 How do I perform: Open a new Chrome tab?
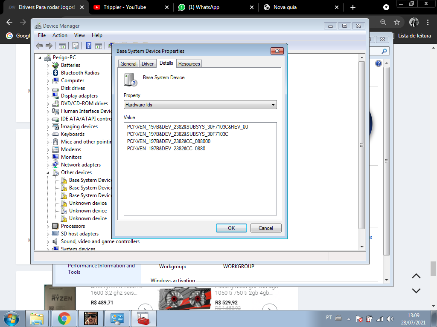[353, 7]
